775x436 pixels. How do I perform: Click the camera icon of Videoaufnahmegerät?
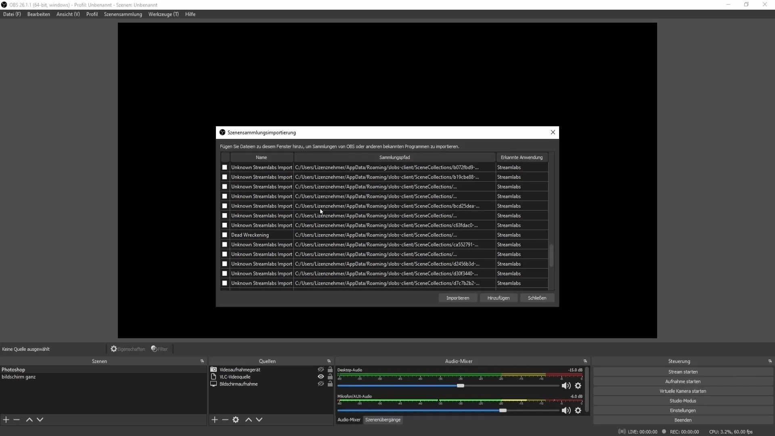pyautogui.click(x=214, y=369)
